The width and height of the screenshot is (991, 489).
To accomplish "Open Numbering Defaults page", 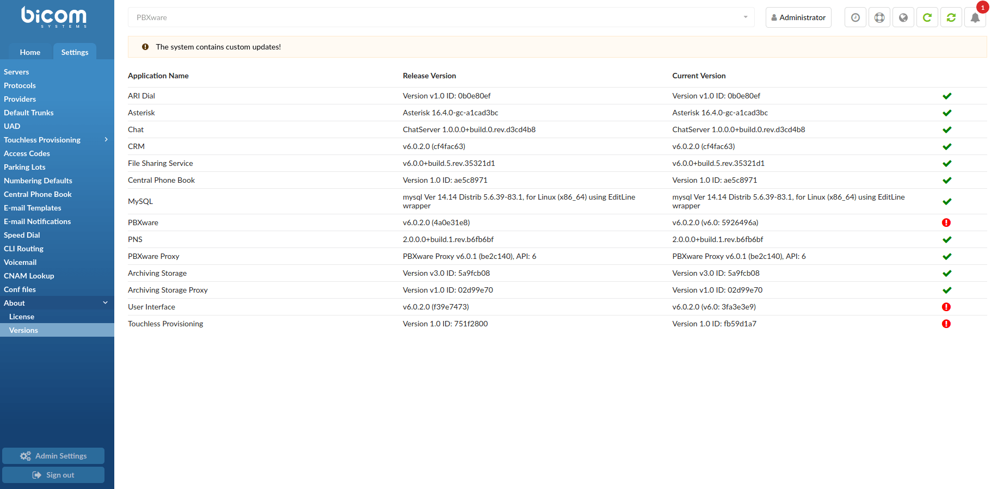I will (x=38, y=181).
